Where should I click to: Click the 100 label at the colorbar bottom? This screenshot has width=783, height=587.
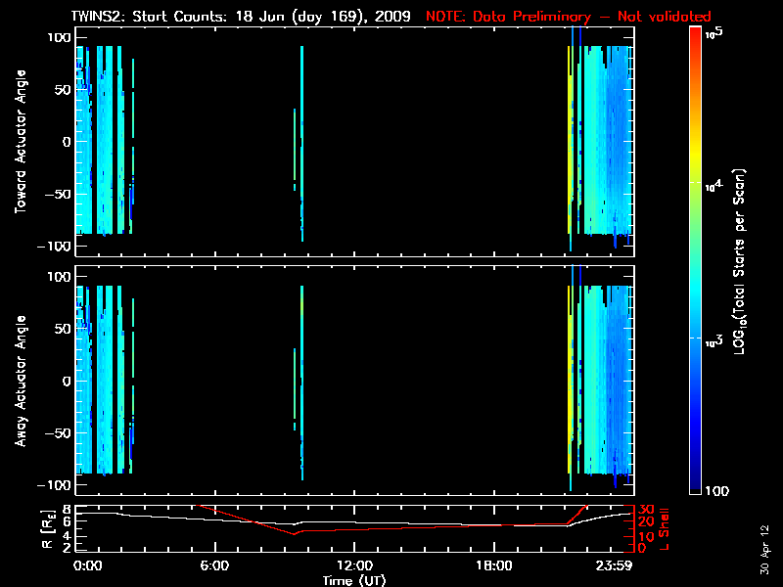point(719,489)
